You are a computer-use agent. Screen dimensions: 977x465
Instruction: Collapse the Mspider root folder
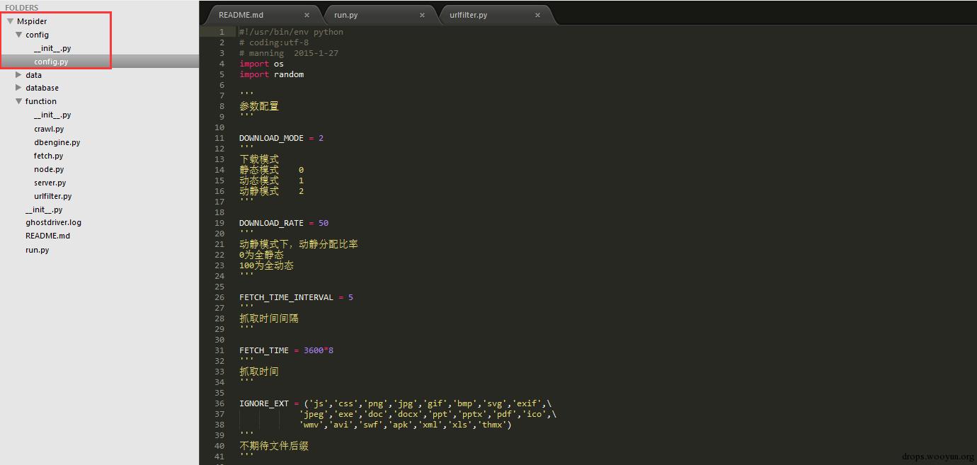11,21
